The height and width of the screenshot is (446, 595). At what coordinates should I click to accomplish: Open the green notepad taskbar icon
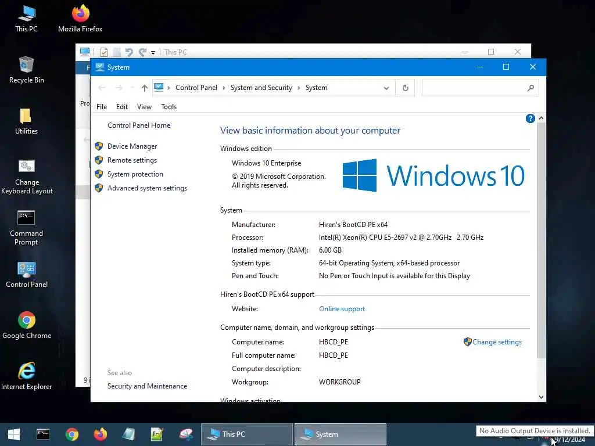tap(157, 434)
